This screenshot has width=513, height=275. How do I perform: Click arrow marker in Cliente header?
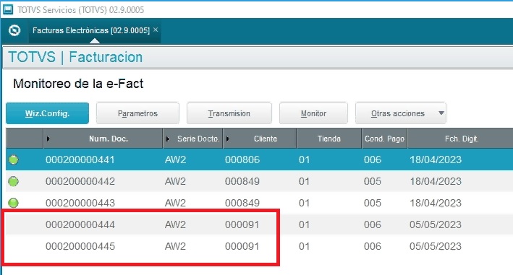tap(228, 139)
